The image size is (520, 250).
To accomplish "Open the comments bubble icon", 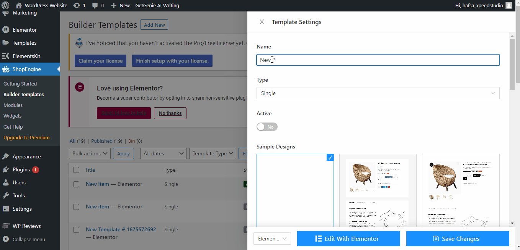I will [95, 6].
